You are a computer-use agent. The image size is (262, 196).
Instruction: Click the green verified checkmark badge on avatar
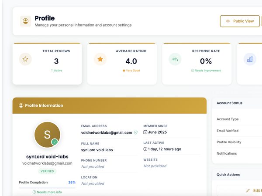[x=55, y=142]
